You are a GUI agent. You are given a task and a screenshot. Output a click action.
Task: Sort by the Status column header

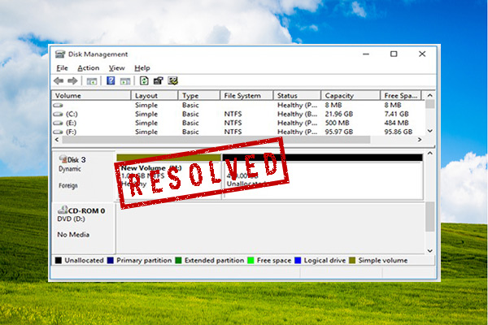click(x=297, y=96)
